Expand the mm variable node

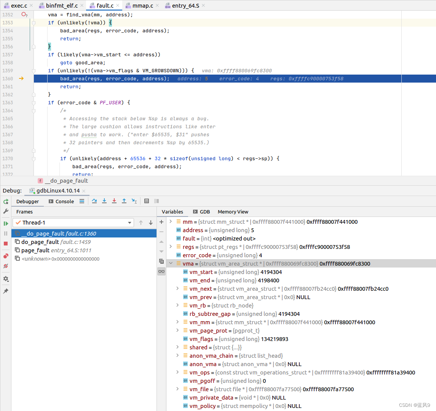click(x=171, y=221)
